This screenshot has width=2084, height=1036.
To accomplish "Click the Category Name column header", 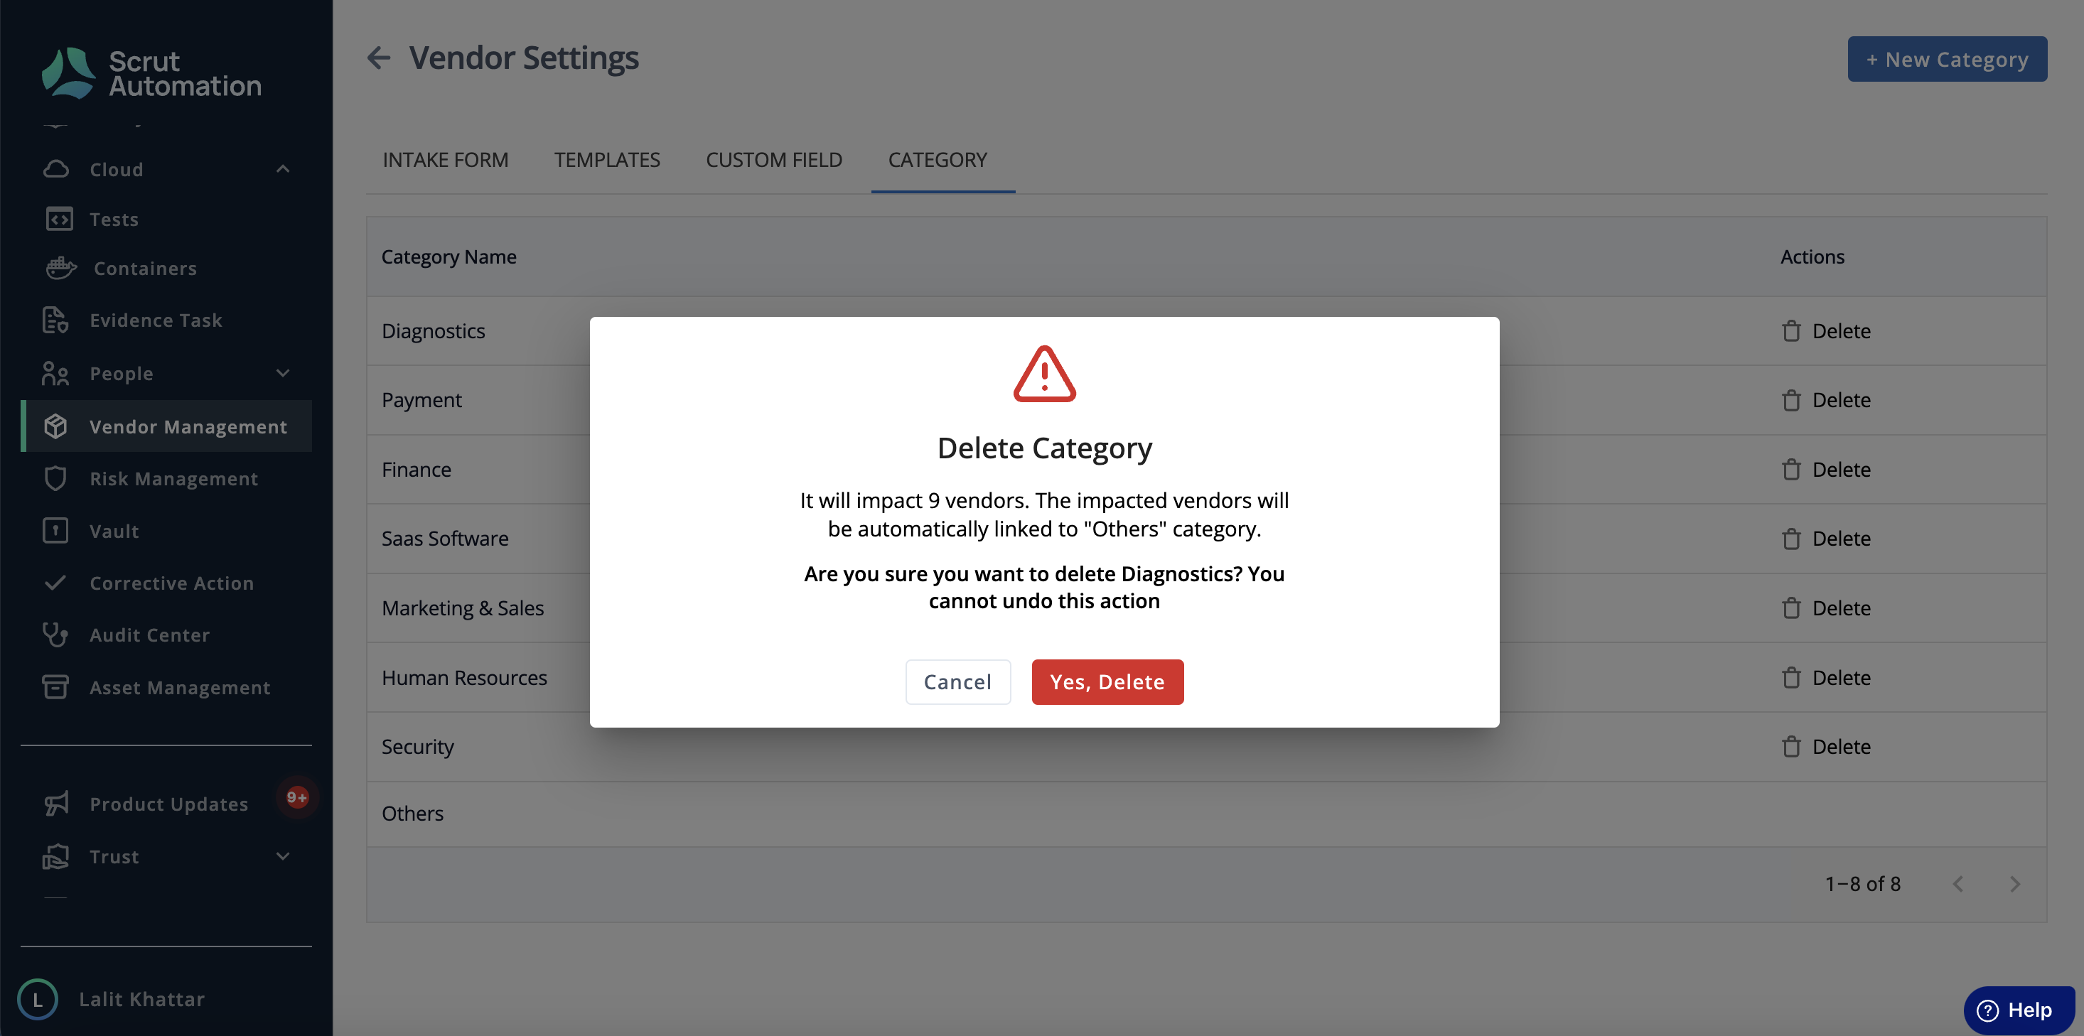I will click(449, 257).
